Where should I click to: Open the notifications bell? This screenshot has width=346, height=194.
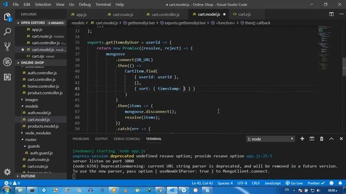point(340,183)
